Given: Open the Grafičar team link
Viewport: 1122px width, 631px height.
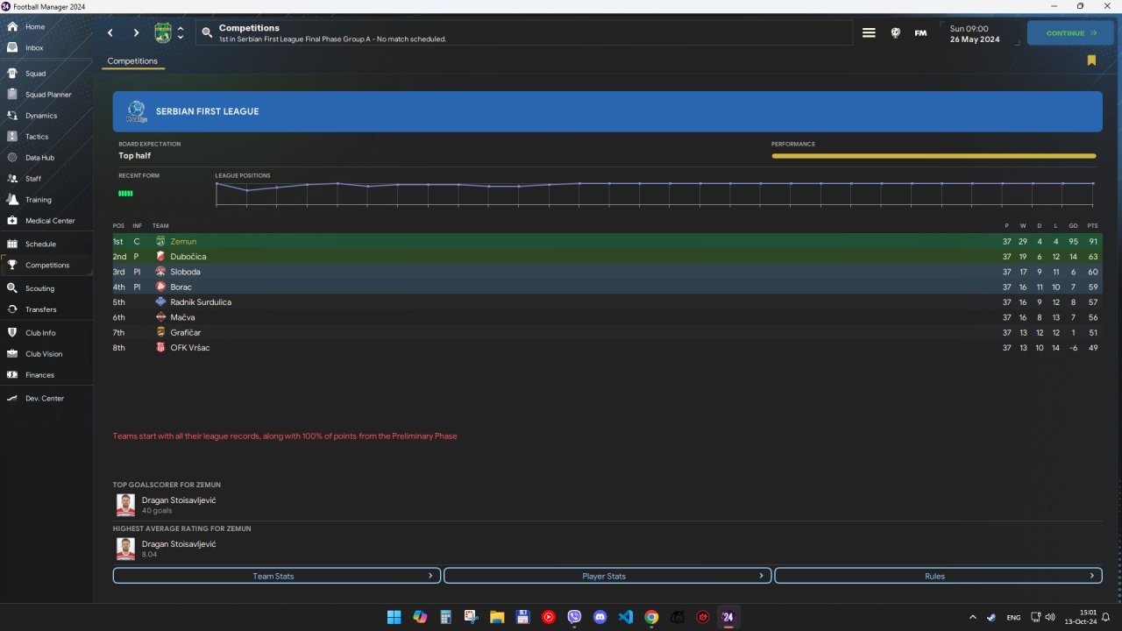Looking at the screenshot, I should point(185,333).
